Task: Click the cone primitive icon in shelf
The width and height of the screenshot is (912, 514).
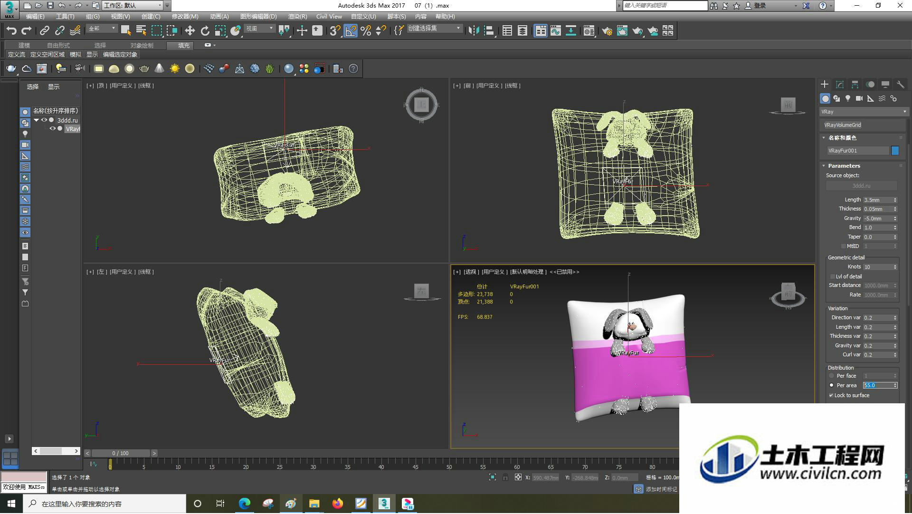Action: 159,69
